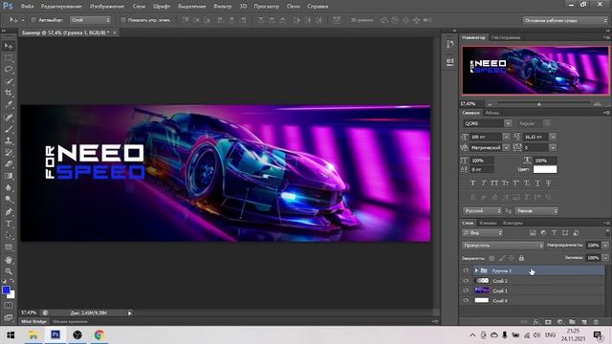Select the History Brush tool
The height and width of the screenshot is (344, 612).
9,153
